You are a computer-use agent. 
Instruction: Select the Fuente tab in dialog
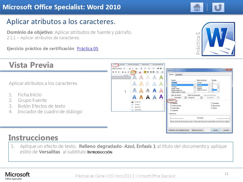tap(171, 74)
